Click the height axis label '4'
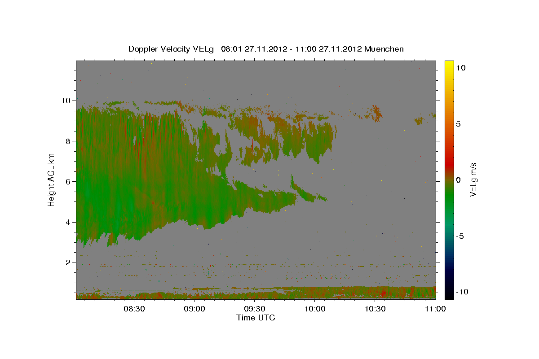The height and width of the screenshot is (359, 539). tap(68, 222)
